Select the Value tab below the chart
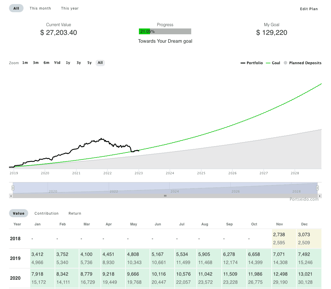This screenshot has width=331, height=289. [19, 213]
